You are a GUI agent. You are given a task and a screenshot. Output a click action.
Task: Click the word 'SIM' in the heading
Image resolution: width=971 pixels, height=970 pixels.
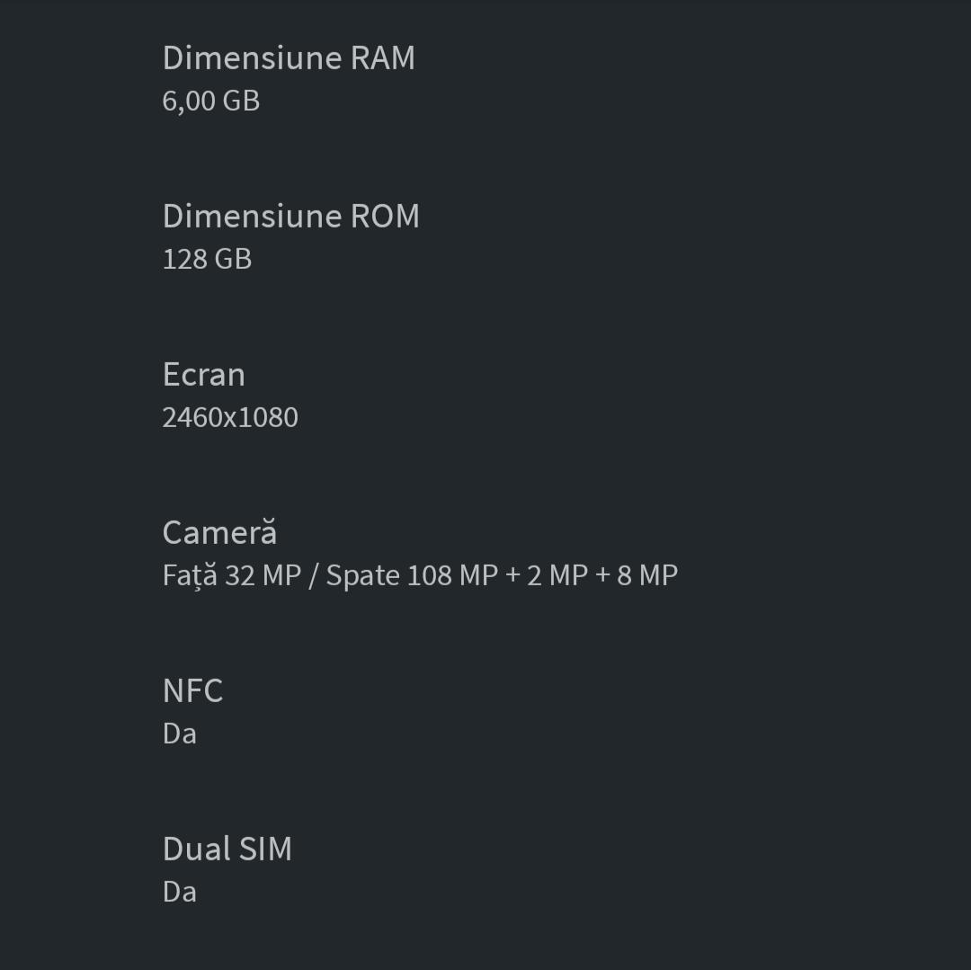click(265, 849)
